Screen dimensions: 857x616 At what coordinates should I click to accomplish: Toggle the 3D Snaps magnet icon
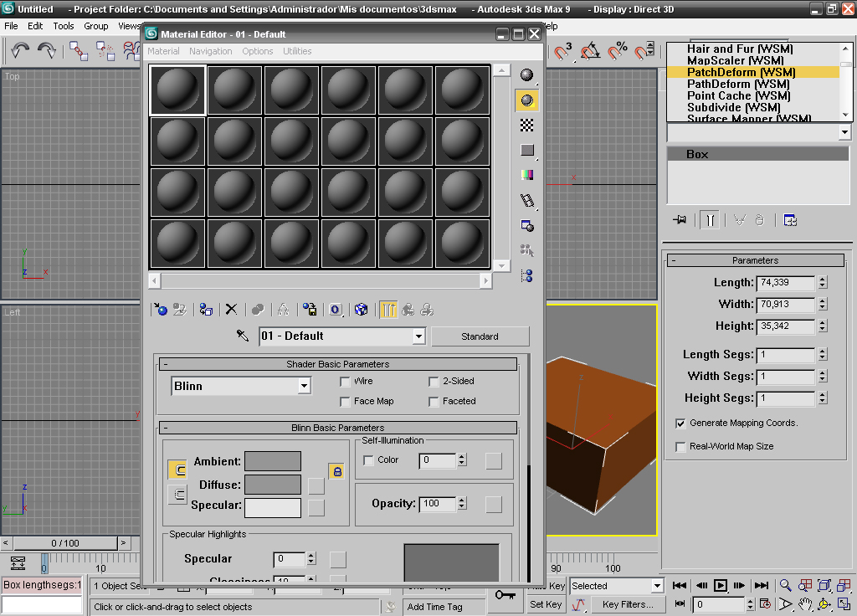tap(563, 51)
